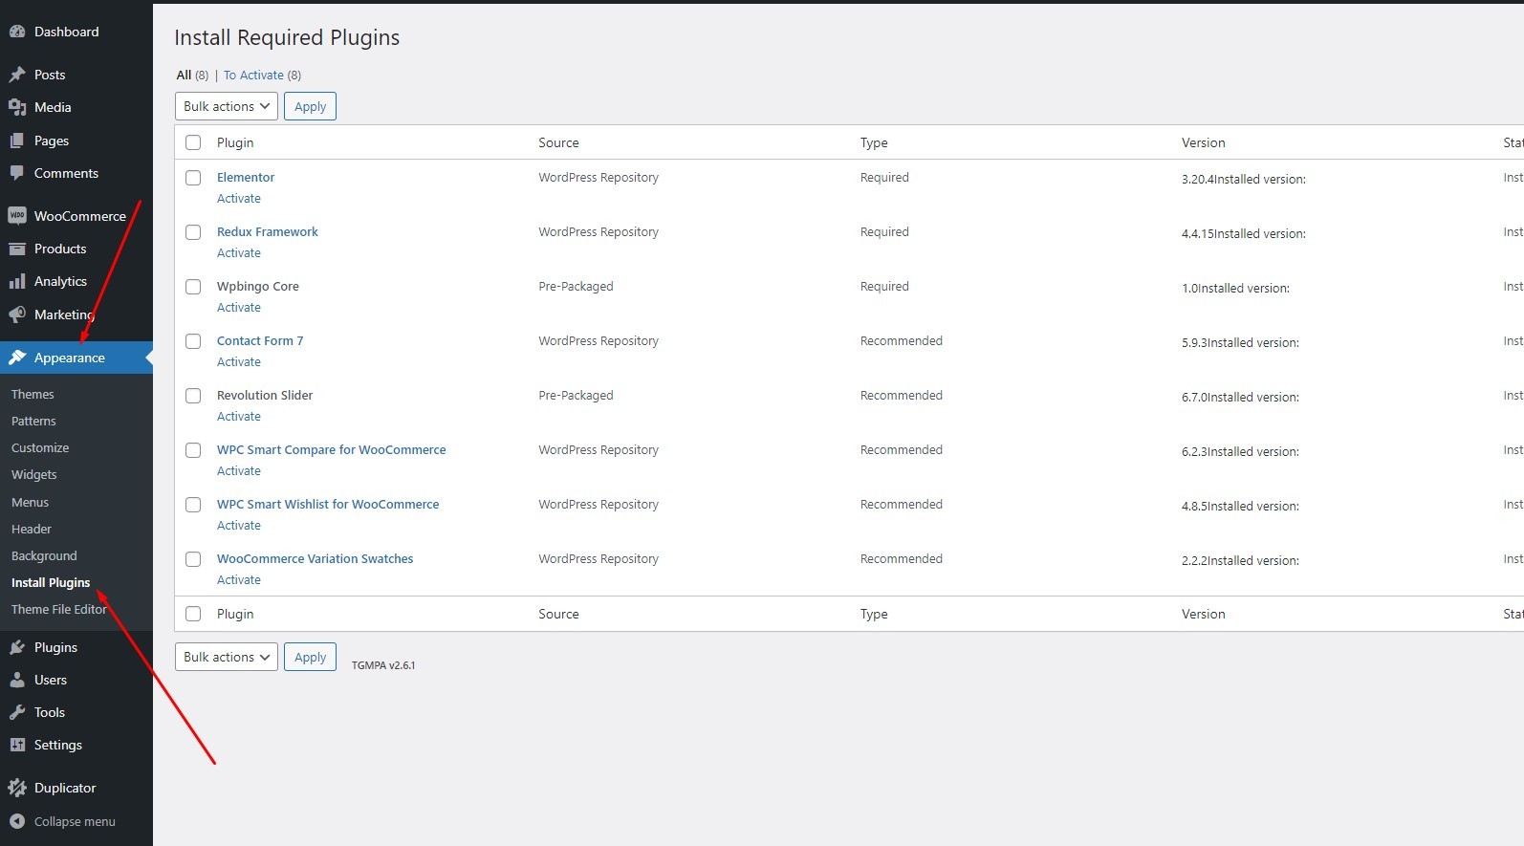Tick the Elementor plugin checkbox
The width and height of the screenshot is (1524, 846).
click(x=193, y=178)
